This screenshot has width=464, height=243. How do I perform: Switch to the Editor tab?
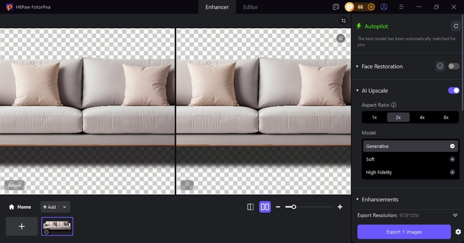[x=250, y=7]
